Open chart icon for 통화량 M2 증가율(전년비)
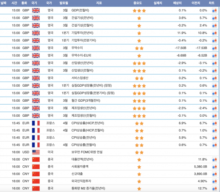 click(x=214, y=188)
